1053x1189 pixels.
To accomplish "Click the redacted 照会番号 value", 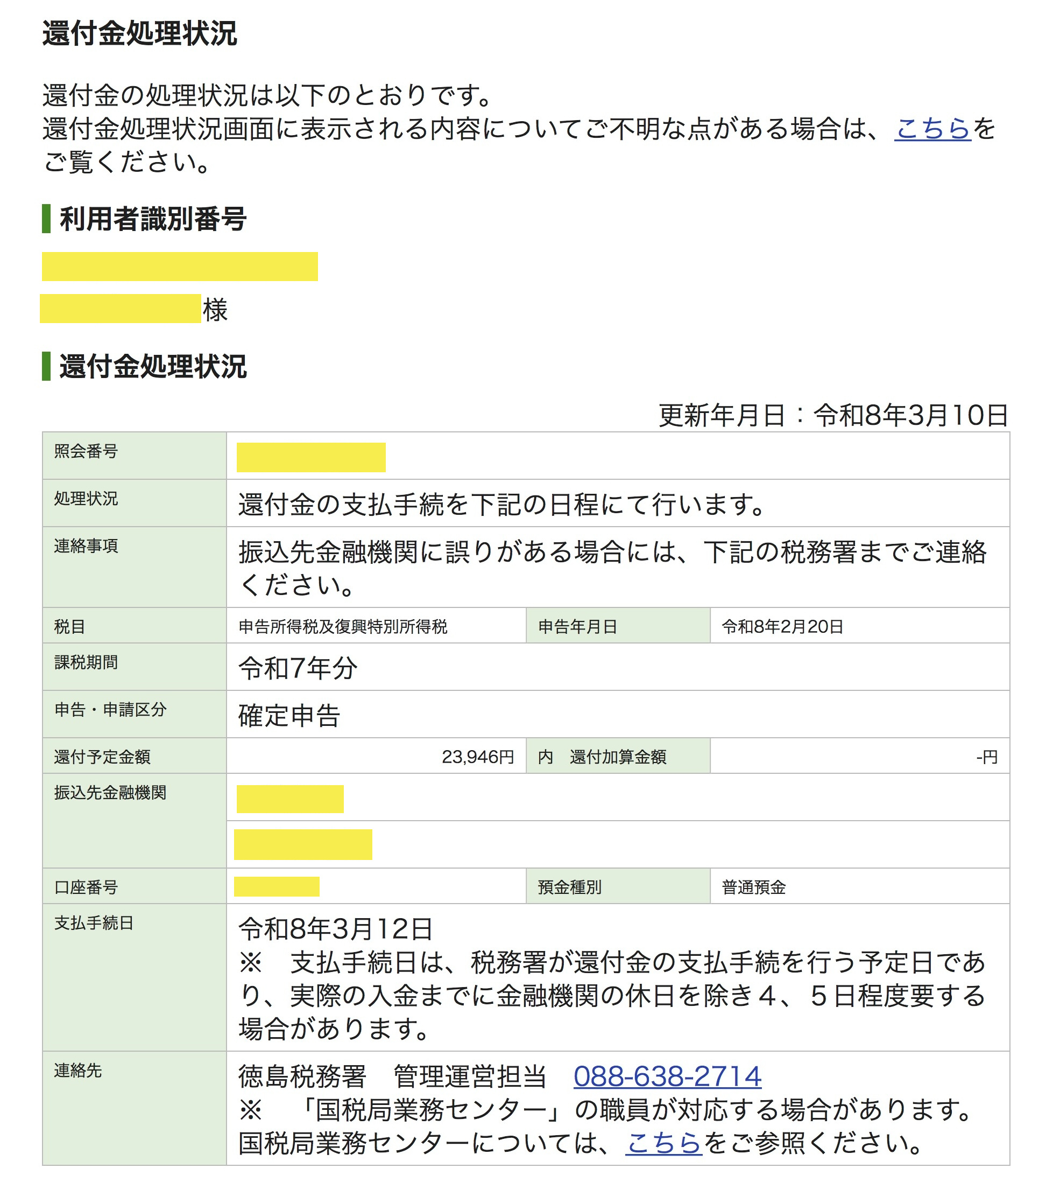I will pos(311,457).
